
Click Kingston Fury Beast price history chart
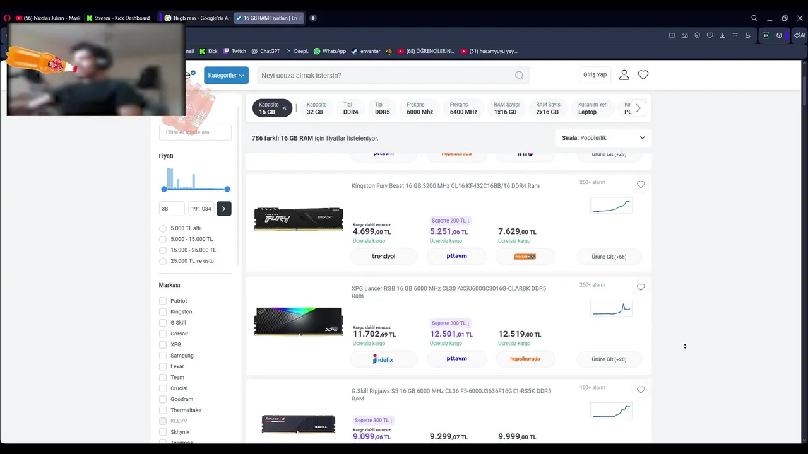611,206
